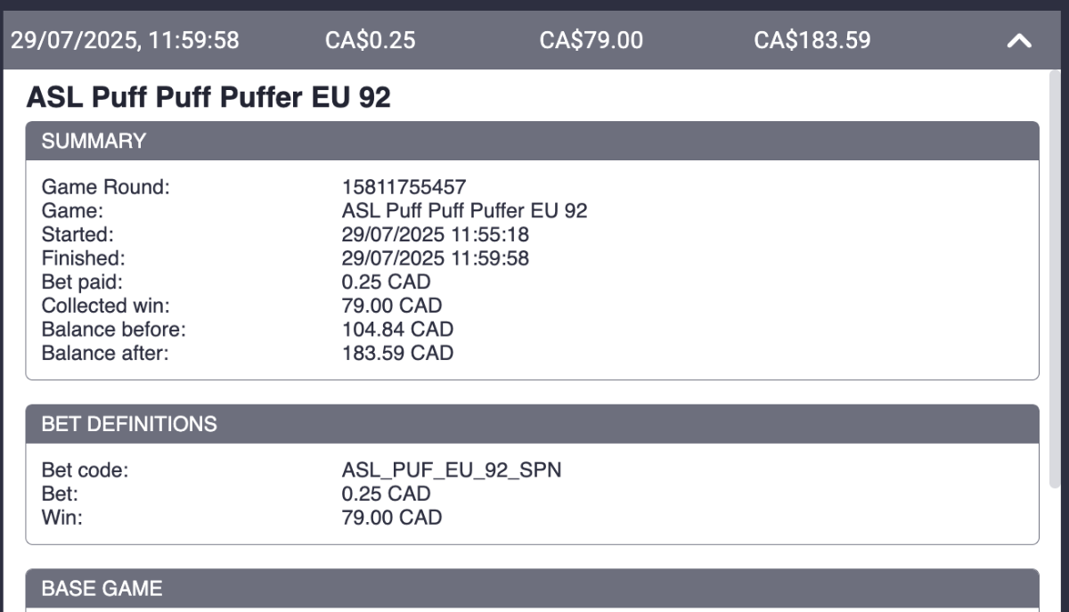Click the ASL Puff Puff Puffer EU 92 title
Image resolution: width=1069 pixels, height=612 pixels.
[x=208, y=97]
